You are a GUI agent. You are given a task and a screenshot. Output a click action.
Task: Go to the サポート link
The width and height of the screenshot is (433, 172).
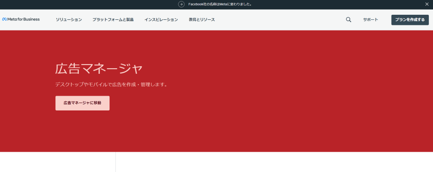coord(370,20)
